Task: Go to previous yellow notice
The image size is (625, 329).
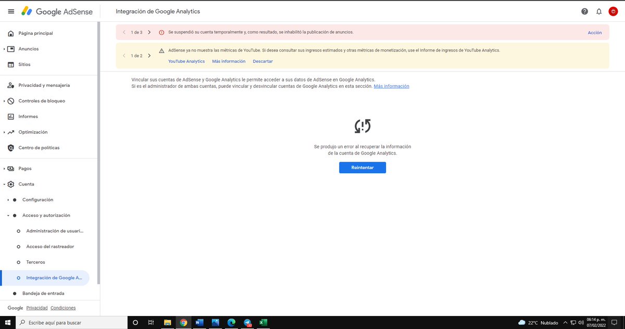Action: point(124,56)
